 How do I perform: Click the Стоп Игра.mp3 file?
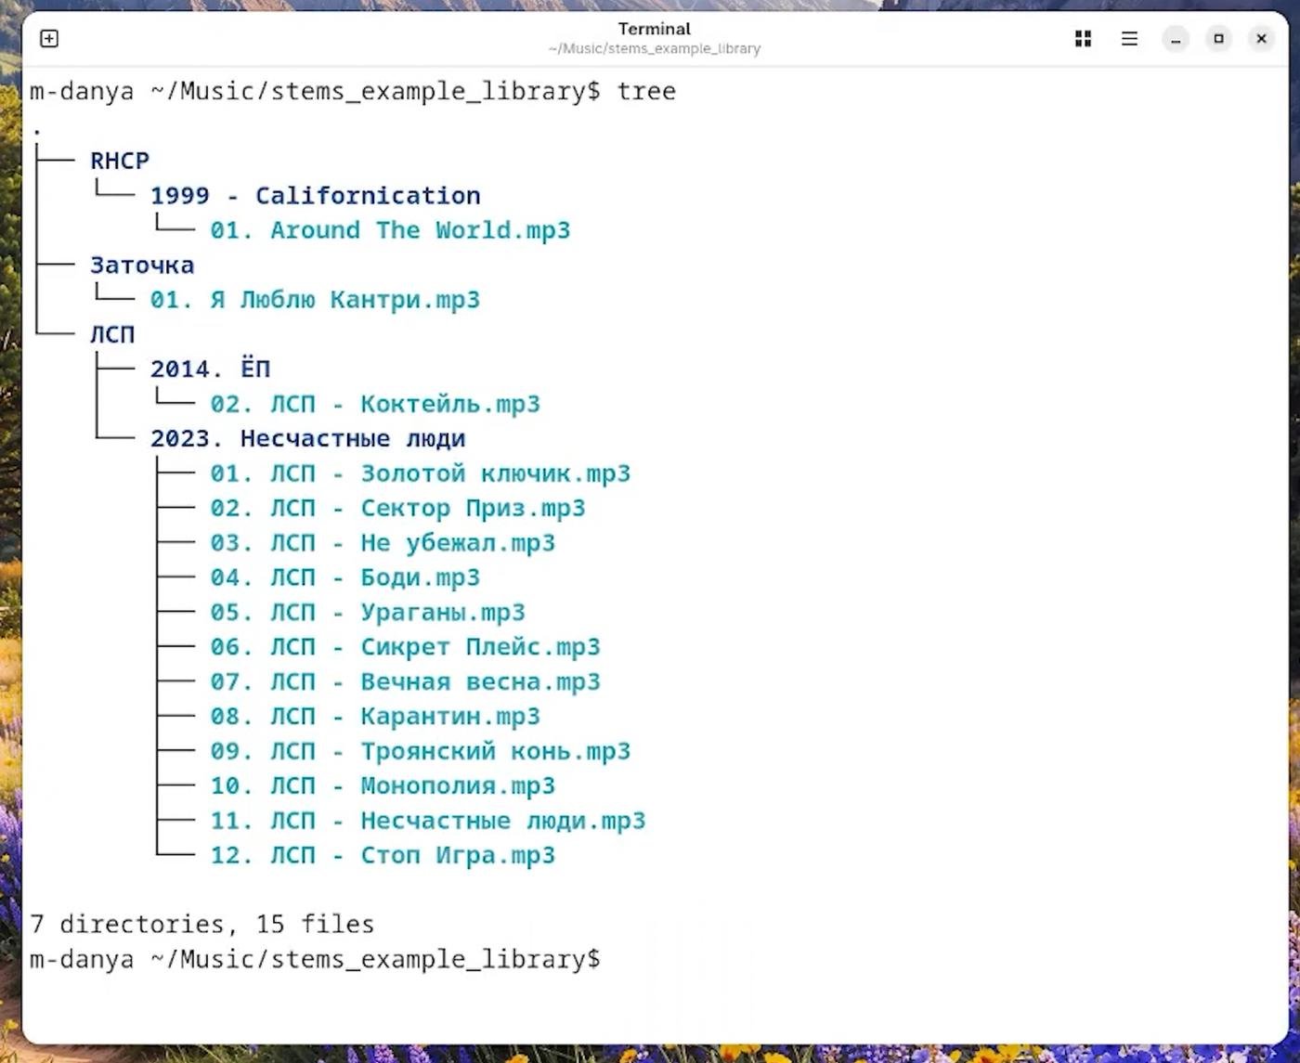coord(383,855)
